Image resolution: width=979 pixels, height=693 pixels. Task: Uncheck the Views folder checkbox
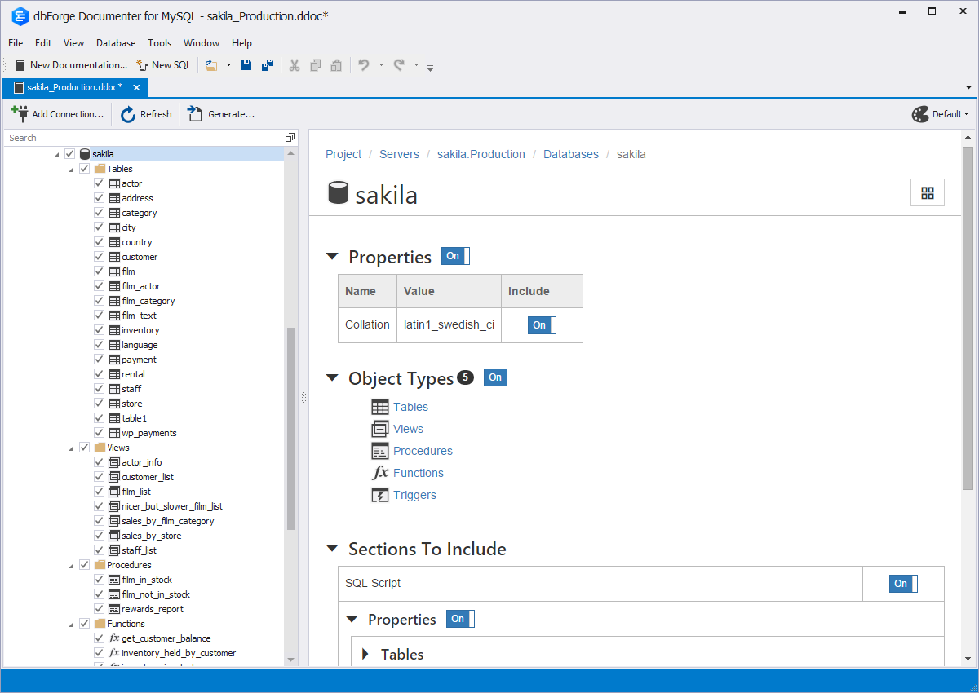point(85,448)
